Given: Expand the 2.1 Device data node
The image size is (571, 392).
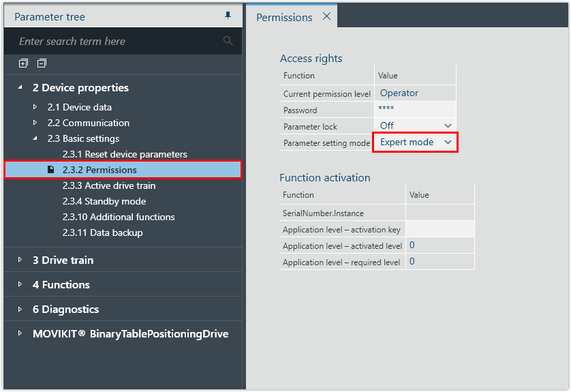Looking at the screenshot, I should 35,107.
